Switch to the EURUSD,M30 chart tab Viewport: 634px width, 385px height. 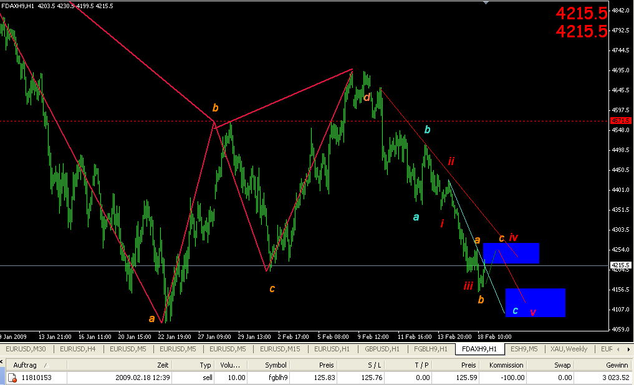tap(26, 349)
